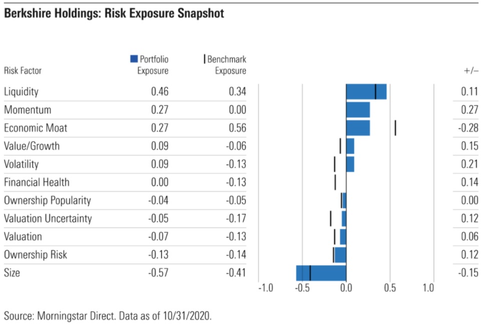Click the 0.5 axis label
The height and width of the screenshot is (326, 484).
pyautogui.click(x=390, y=288)
